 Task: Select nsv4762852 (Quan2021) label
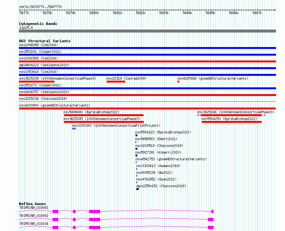(x=156, y=179)
